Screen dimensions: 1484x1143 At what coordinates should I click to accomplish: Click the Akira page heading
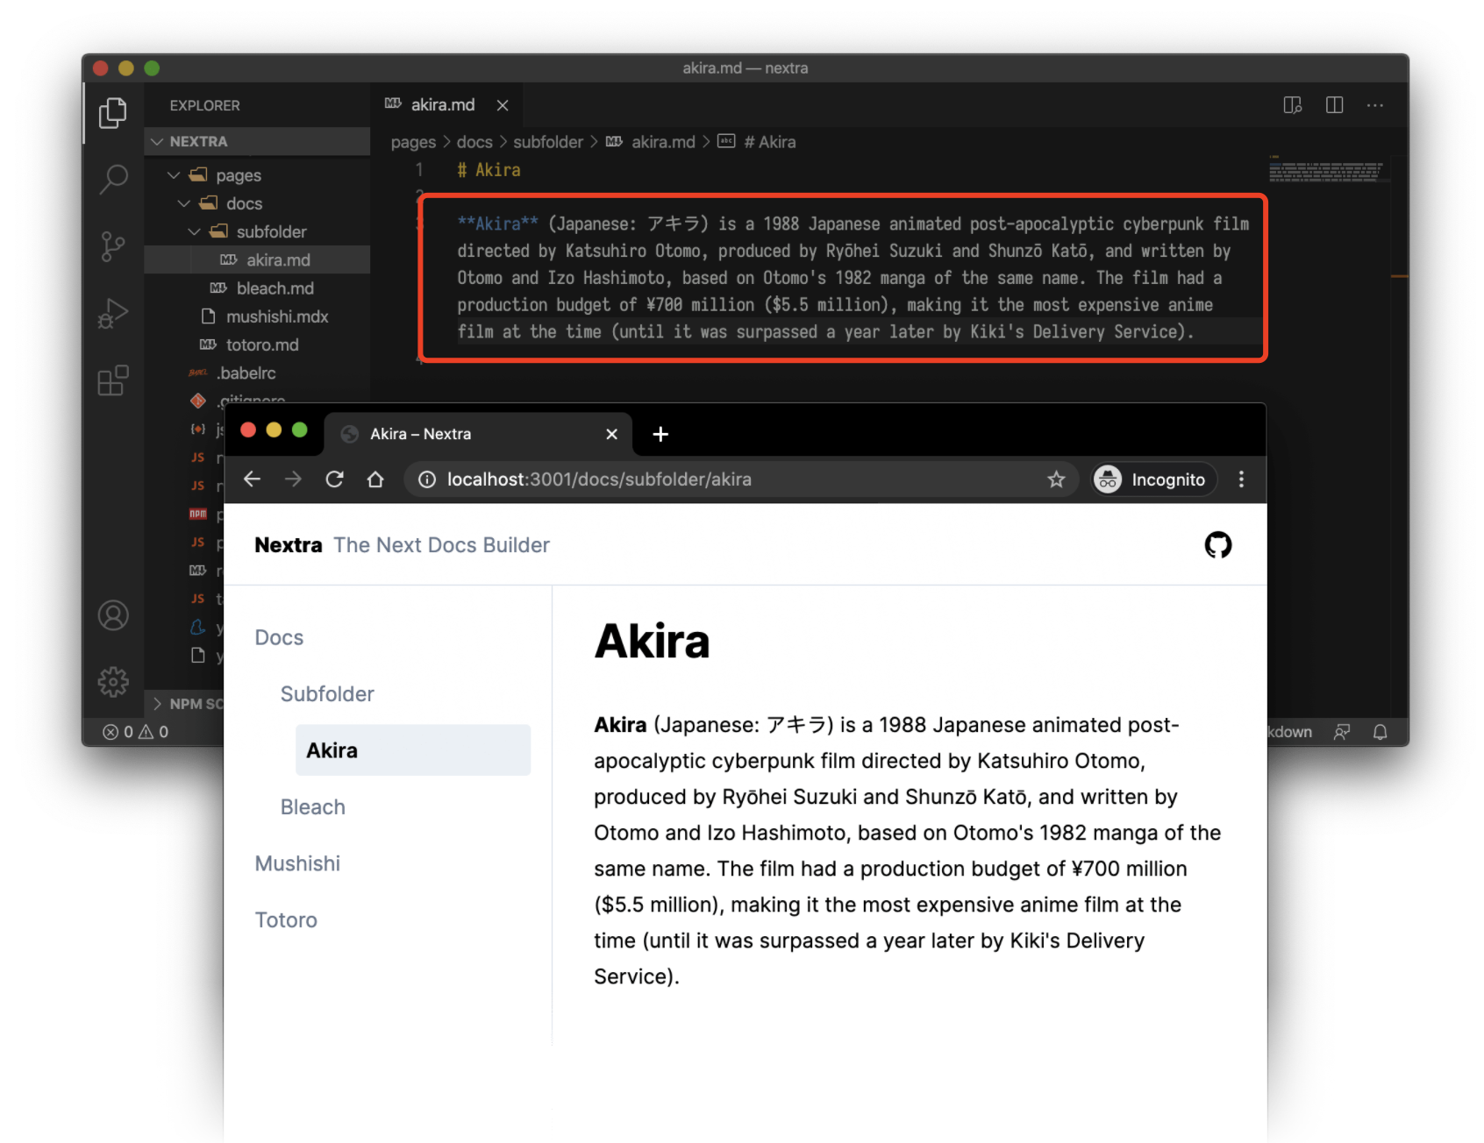point(652,641)
